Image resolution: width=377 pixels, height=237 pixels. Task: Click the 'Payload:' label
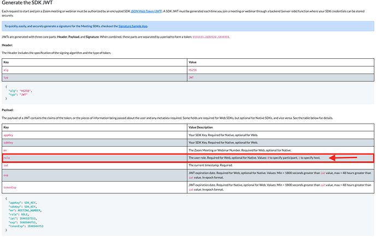point(8,110)
